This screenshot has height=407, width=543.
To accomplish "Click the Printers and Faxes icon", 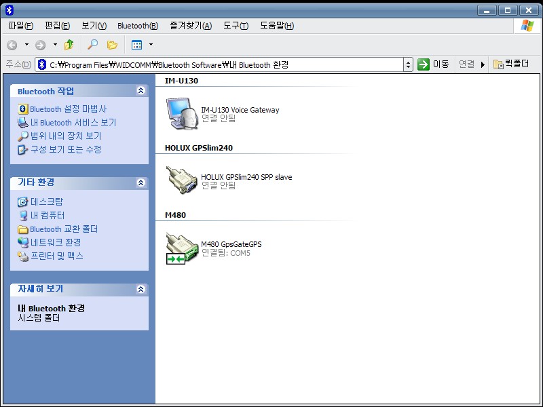I will click(23, 256).
